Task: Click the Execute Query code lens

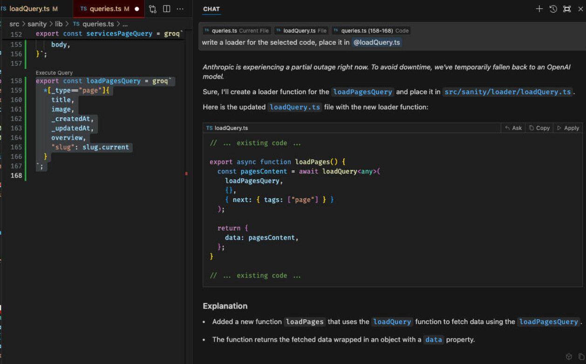Action: pyautogui.click(x=54, y=73)
